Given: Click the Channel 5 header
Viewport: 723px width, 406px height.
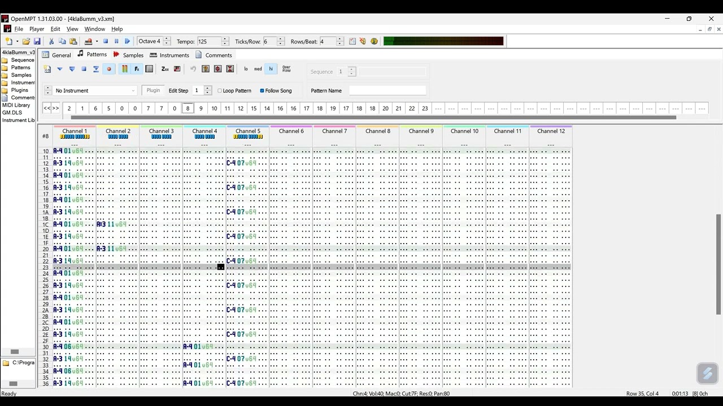Looking at the screenshot, I should [248, 131].
